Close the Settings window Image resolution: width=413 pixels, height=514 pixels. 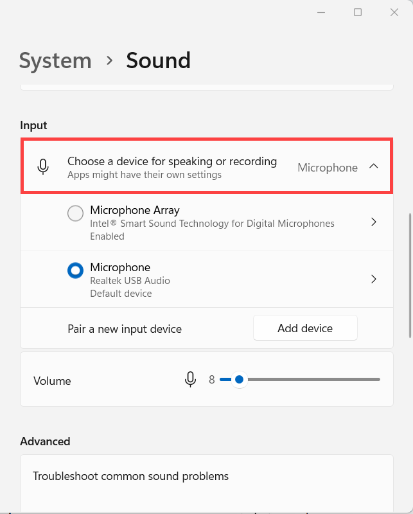pos(394,12)
